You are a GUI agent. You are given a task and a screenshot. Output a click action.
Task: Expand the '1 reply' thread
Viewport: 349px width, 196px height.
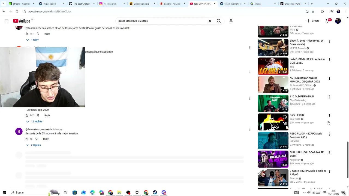point(32,40)
